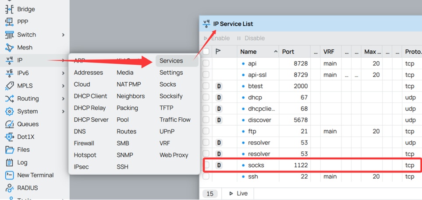This screenshot has width=422, height=200.
Task: Click the Bridge icon in sidebar
Action: (x=9, y=9)
